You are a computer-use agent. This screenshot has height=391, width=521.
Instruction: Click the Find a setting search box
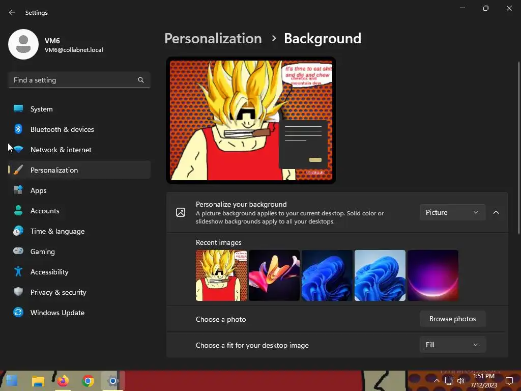point(79,80)
